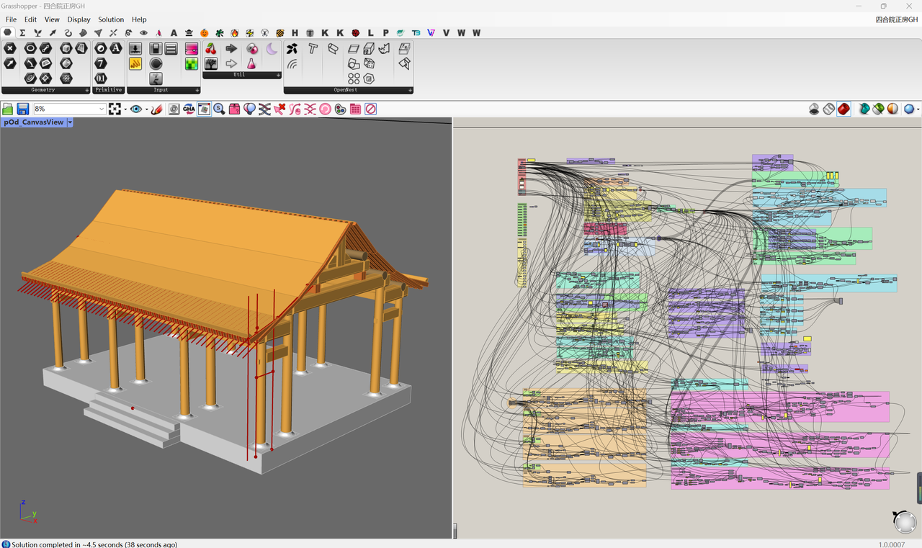Switch to the pumpkin icon component tab
The image size is (922, 548).
point(204,32)
